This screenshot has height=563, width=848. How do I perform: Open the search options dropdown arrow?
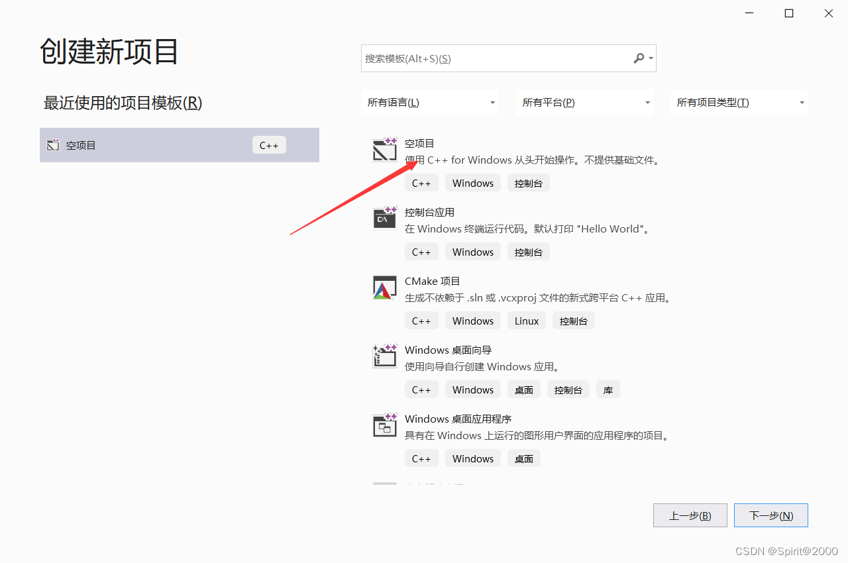[x=651, y=58]
